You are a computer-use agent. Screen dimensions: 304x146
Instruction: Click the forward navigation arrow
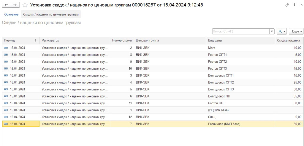(15, 5)
